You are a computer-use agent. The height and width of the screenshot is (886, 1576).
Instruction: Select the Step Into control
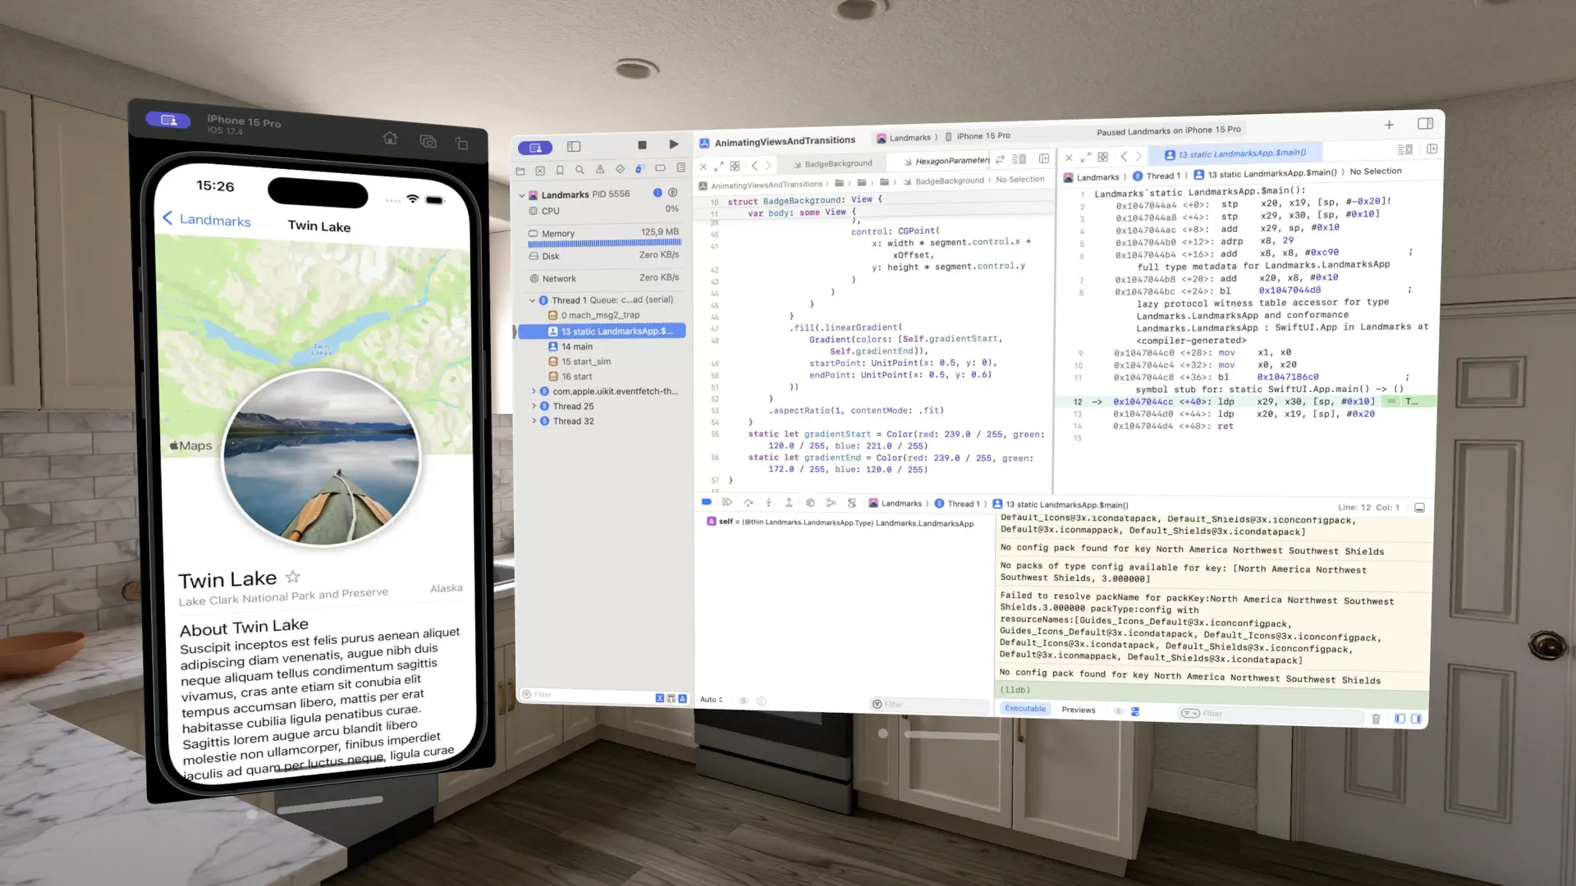(768, 501)
